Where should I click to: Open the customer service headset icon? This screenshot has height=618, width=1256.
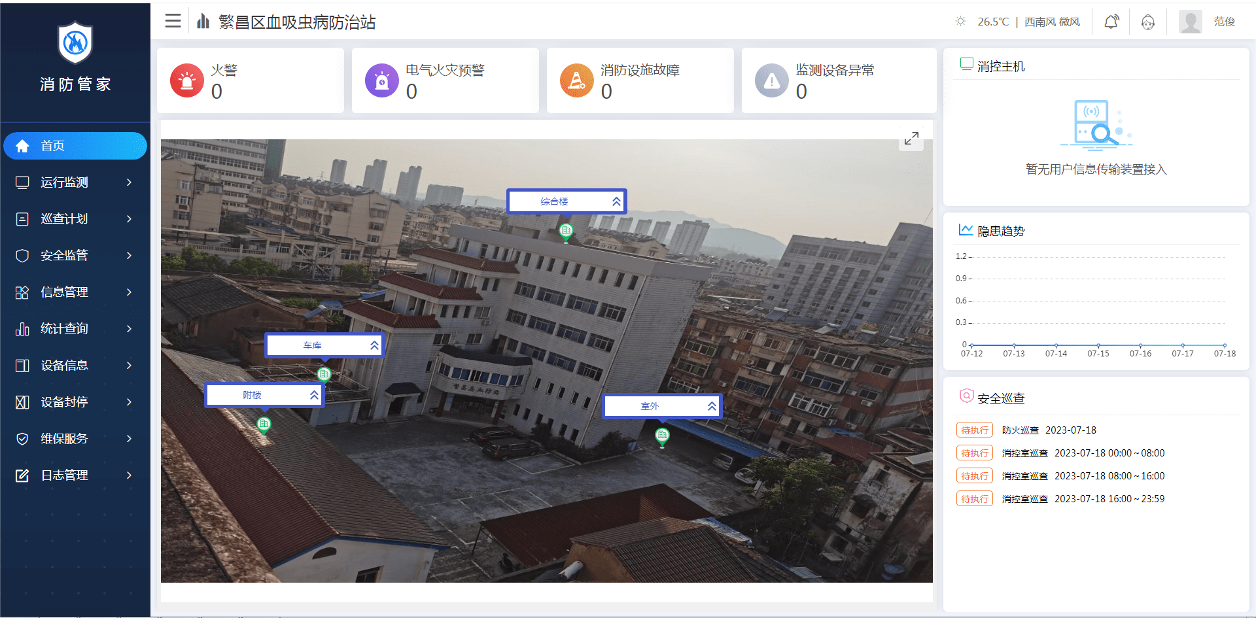point(1148,22)
